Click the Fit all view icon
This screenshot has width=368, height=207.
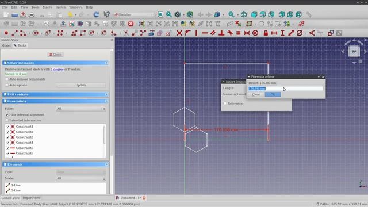point(160,14)
